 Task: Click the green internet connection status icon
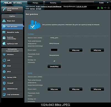[x=102, y=8]
